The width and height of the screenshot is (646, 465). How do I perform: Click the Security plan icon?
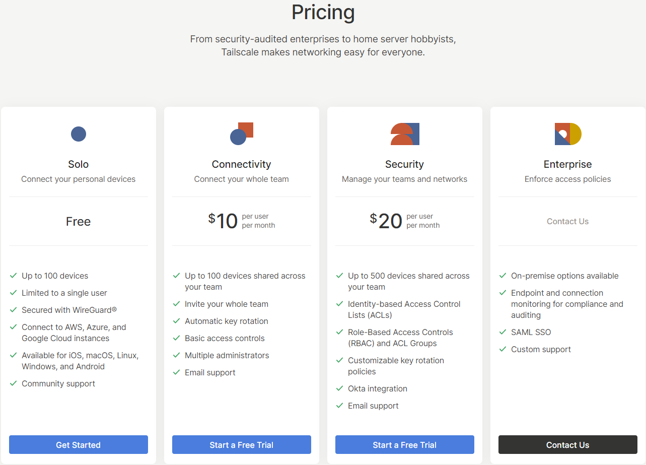pos(405,134)
